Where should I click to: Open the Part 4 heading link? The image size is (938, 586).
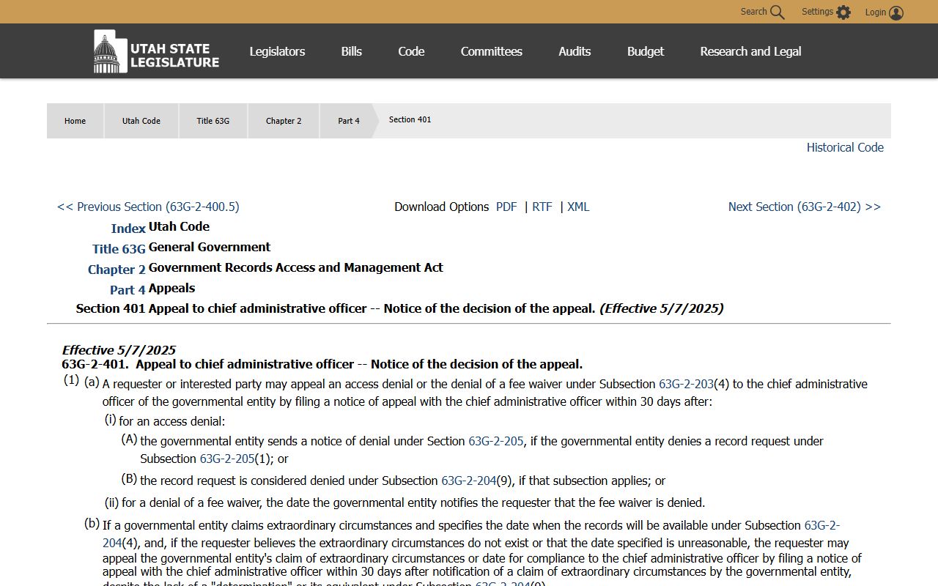[128, 290]
